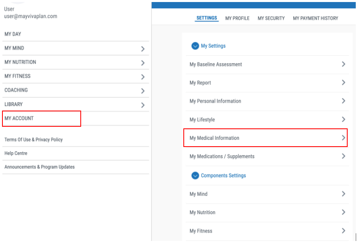Screen dimensions: 359x243
Task: Switch to the MY PROFILE tab
Action: point(237,18)
